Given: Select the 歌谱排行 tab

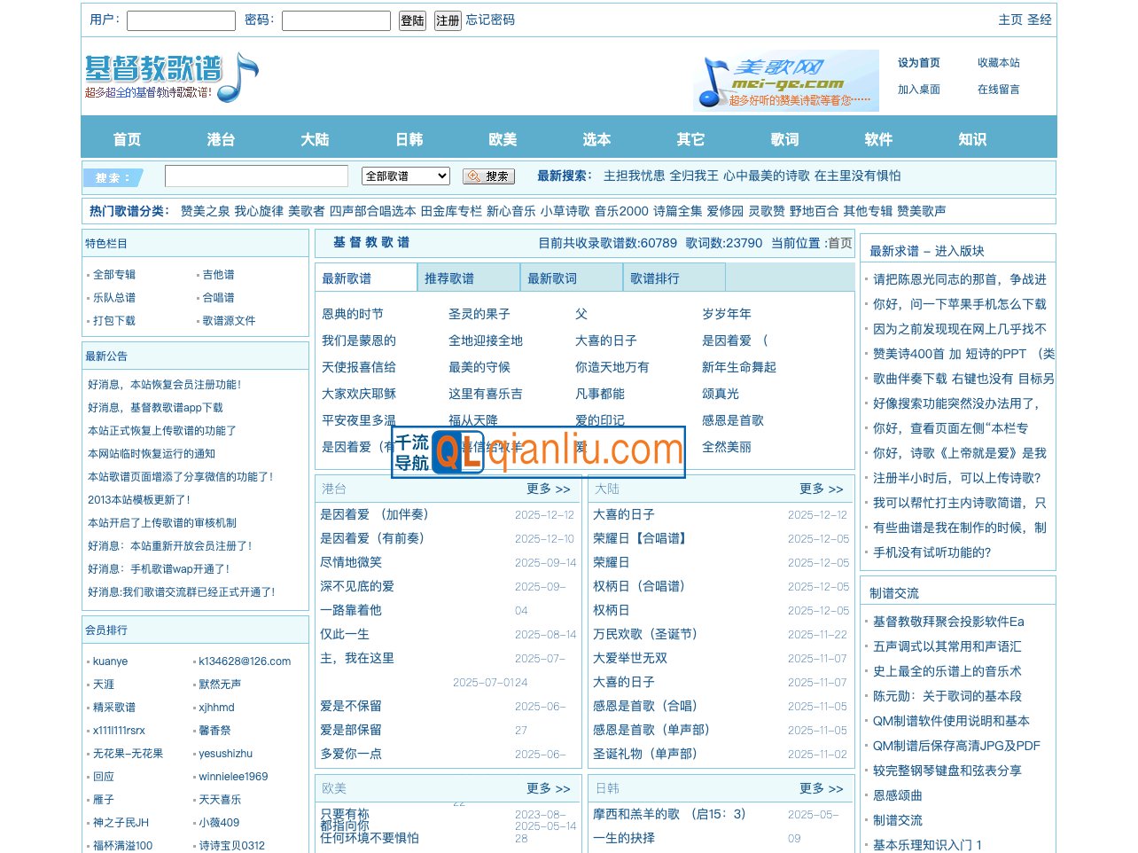Looking at the screenshot, I should click(655, 278).
